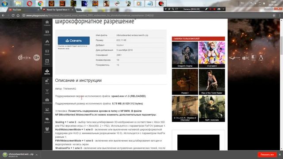
Task: Click the FMVWidescreenMode parameter text
Action: click(x=74, y=140)
